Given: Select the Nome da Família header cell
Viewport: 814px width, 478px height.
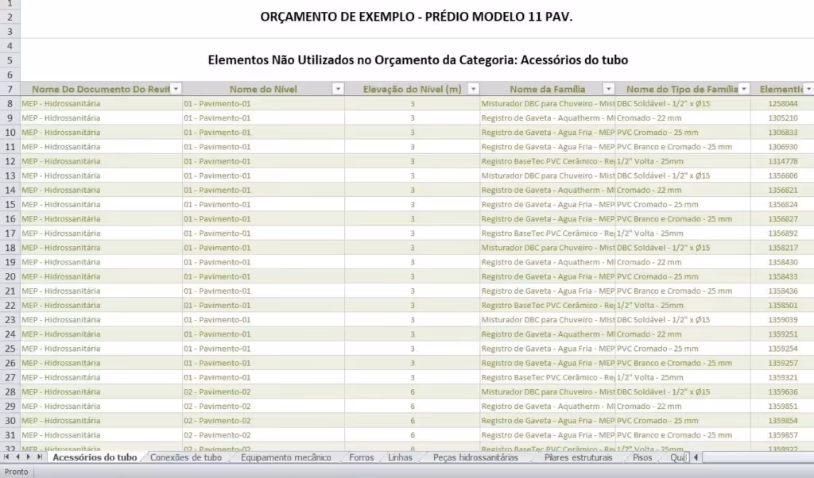Looking at the screenshot, I should click(x=547, y=89).
